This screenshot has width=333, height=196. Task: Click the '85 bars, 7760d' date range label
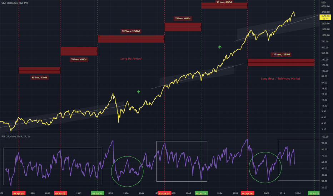tap(40, 78)
